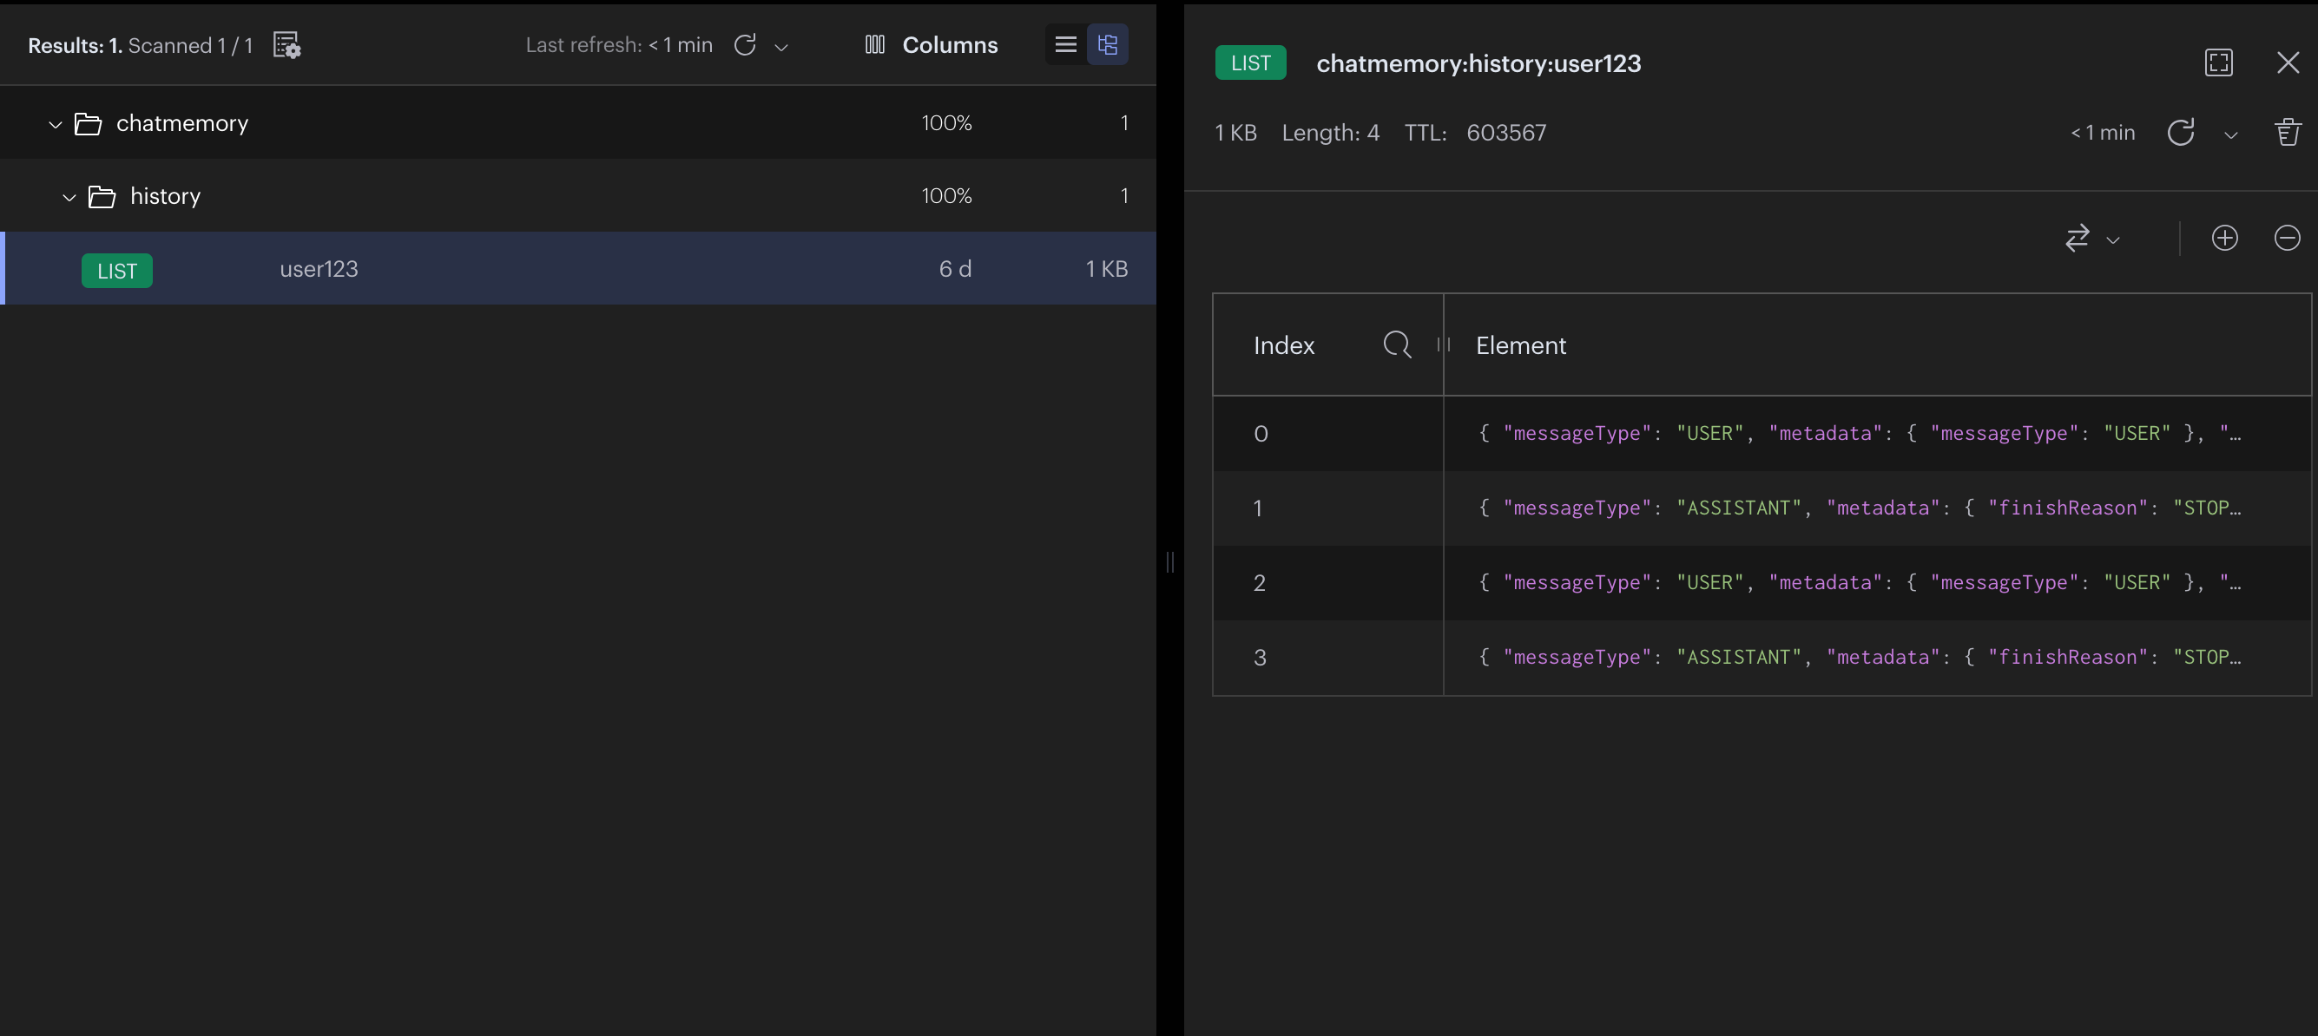The width and height of the screenshot is (2318, 1036).
Task: Toggle full screen for key details
Action: (x=2218, y=63)
